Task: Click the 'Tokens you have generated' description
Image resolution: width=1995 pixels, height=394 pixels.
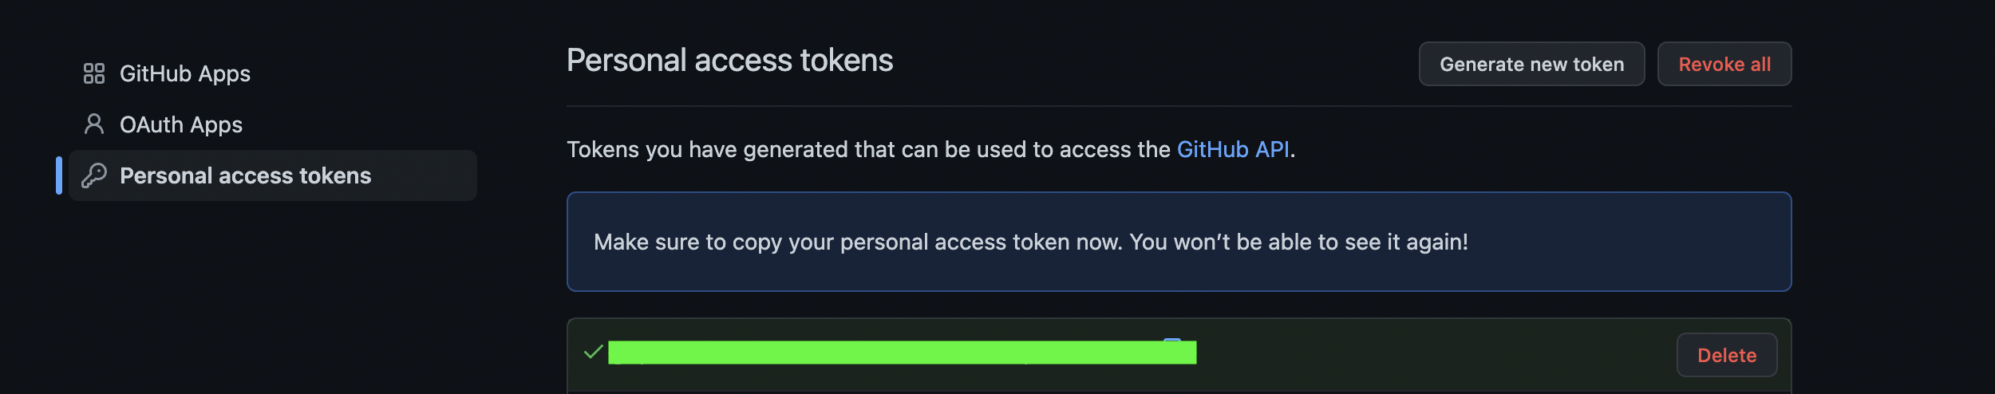Action: (930, 149)
